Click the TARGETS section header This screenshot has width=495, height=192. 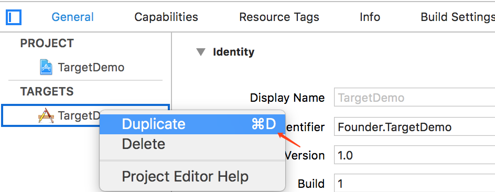pyautogui.click(x=47, y=91)
